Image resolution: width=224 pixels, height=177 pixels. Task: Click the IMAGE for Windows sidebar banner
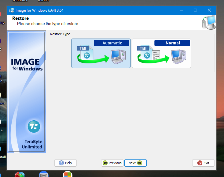[x=27, y=92]
